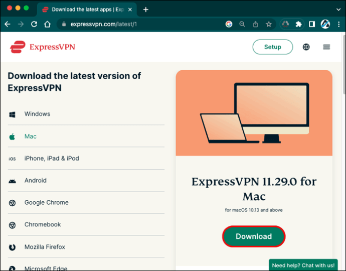
Task: Click the for macOS 10.13 and above text
Action: tap(254, 210)
